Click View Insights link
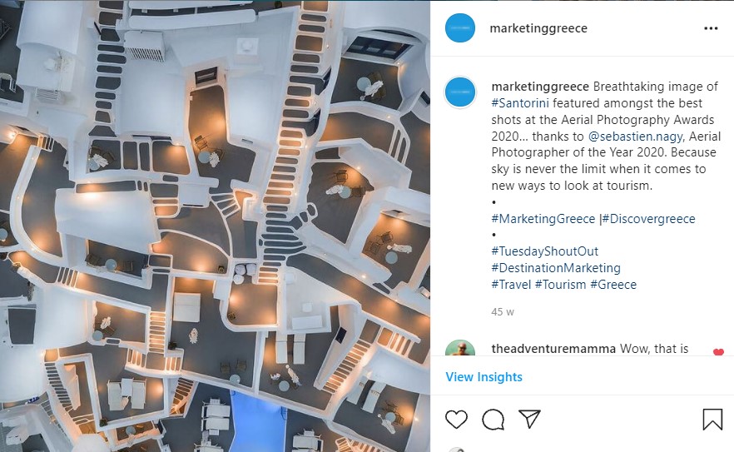This screenshot has height=452, width=734. (484, 377)
